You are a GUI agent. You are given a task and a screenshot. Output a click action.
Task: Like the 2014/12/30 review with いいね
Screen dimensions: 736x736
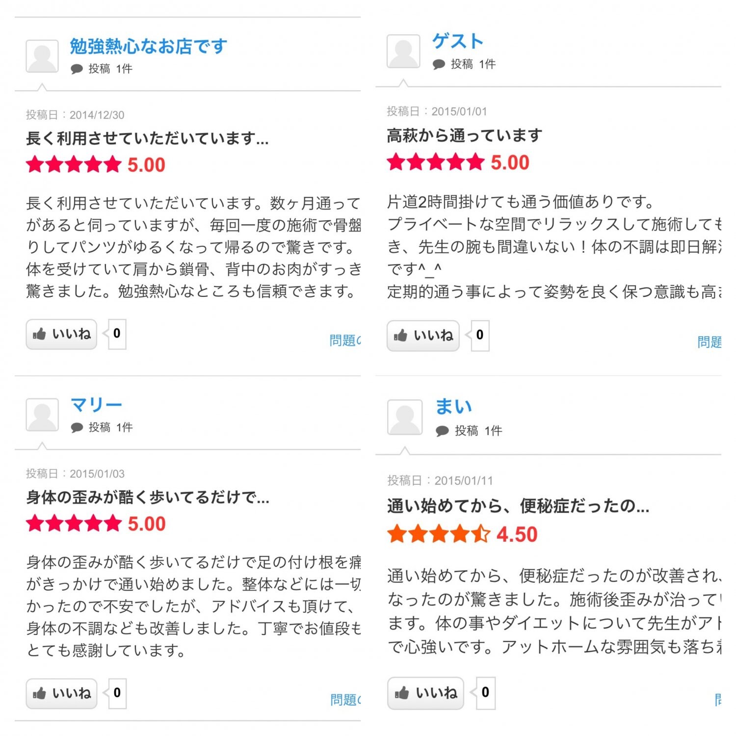62,334
